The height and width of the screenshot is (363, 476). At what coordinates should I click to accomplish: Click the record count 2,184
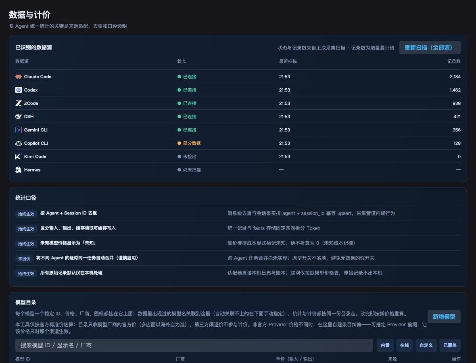[455, 77]
